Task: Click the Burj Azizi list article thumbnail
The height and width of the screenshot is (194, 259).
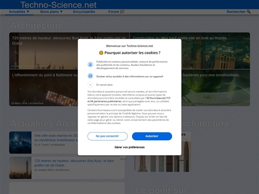Action: (x=20, y=168)
